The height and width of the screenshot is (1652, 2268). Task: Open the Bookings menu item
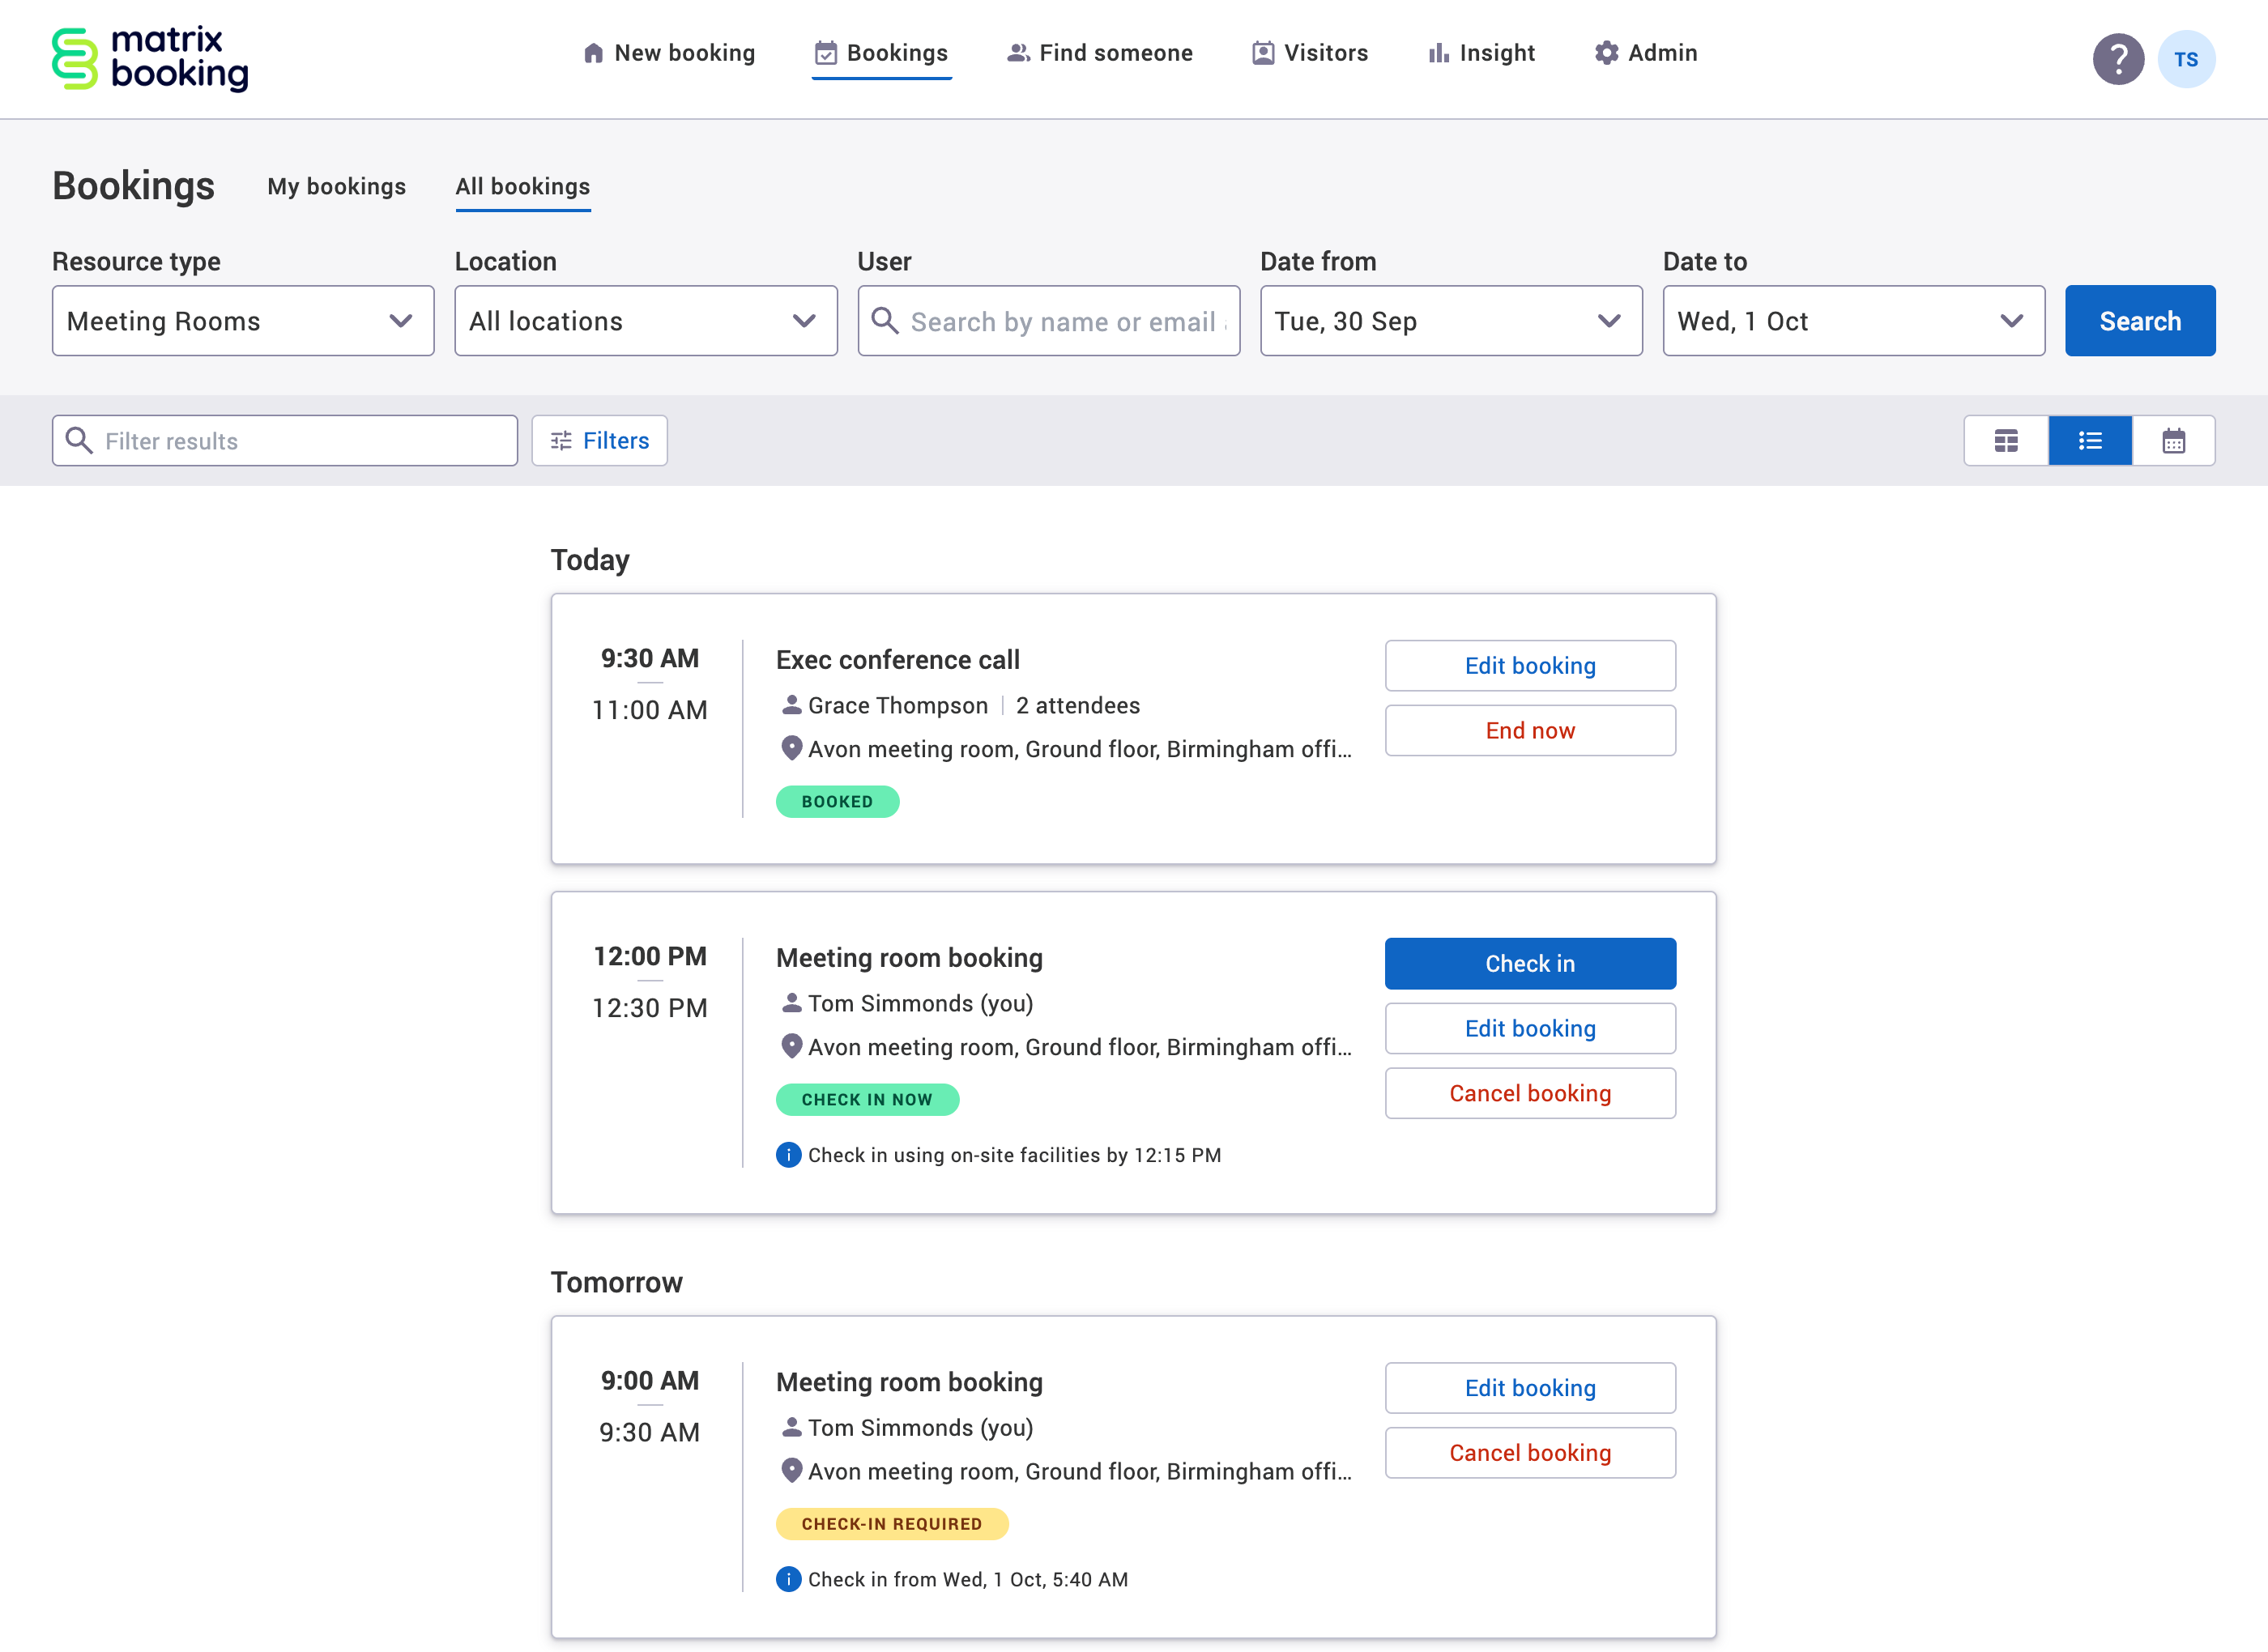pos(881,53)
